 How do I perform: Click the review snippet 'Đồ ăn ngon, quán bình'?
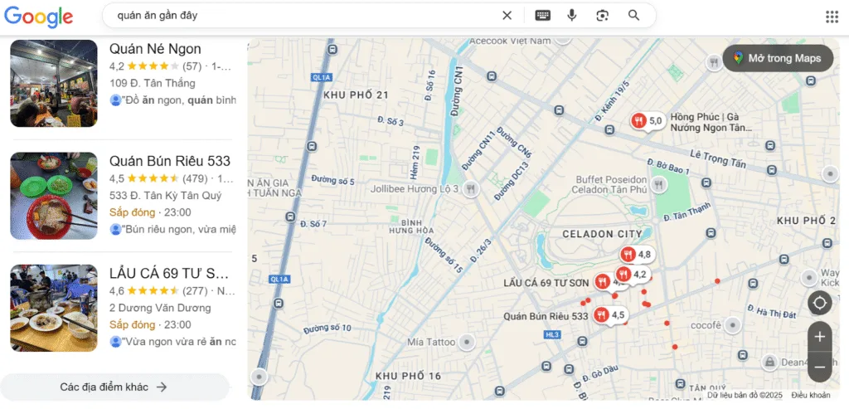179,100
